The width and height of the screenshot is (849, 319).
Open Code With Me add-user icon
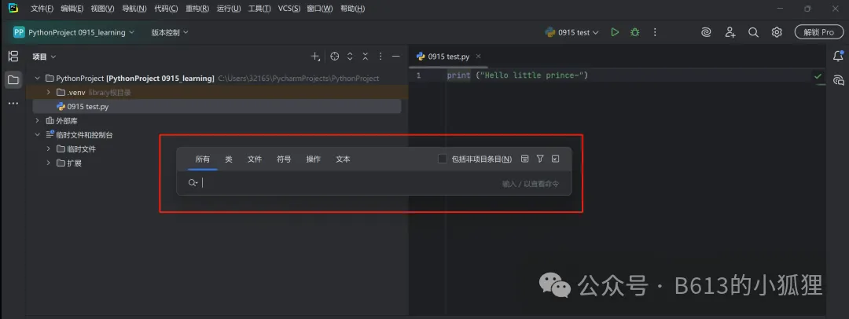coord(730,32)
